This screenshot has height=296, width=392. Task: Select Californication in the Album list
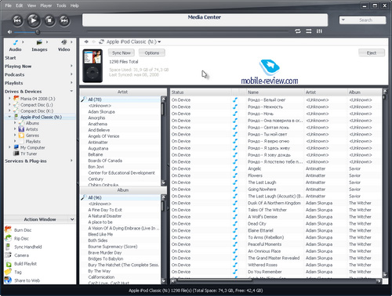[x=120, y=277]
